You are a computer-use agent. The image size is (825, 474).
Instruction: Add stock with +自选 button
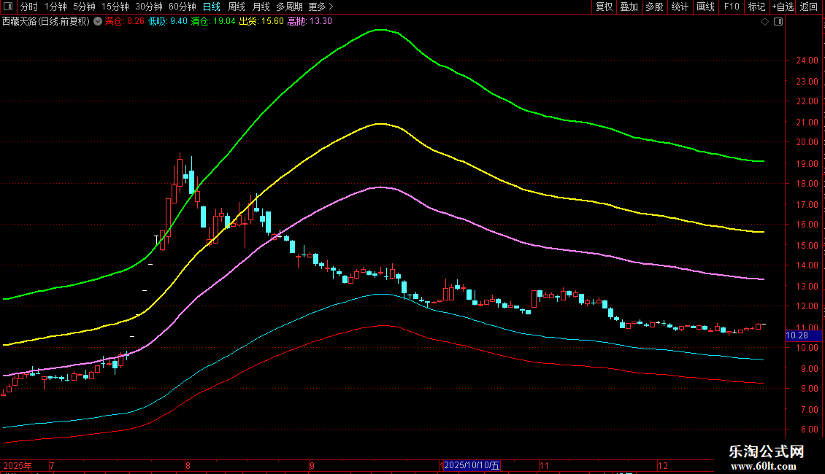click(783, 7)
